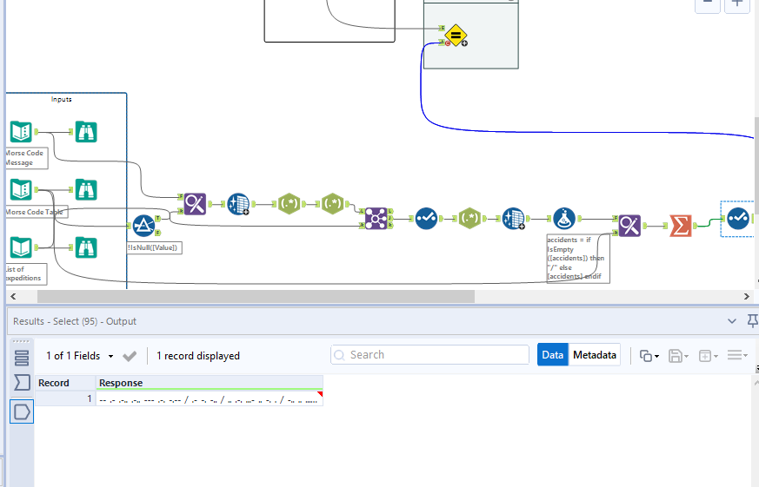Select the List of expeditions text input tool
The image size is (759, 487).
[21, 247]
